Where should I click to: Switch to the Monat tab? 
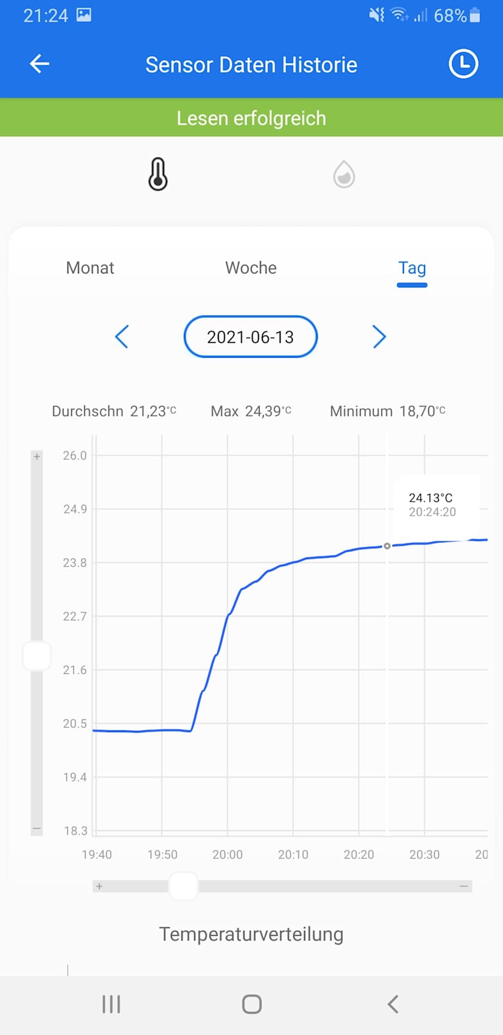point(90,268)
